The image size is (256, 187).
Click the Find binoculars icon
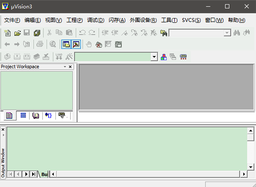coord(236,33)
